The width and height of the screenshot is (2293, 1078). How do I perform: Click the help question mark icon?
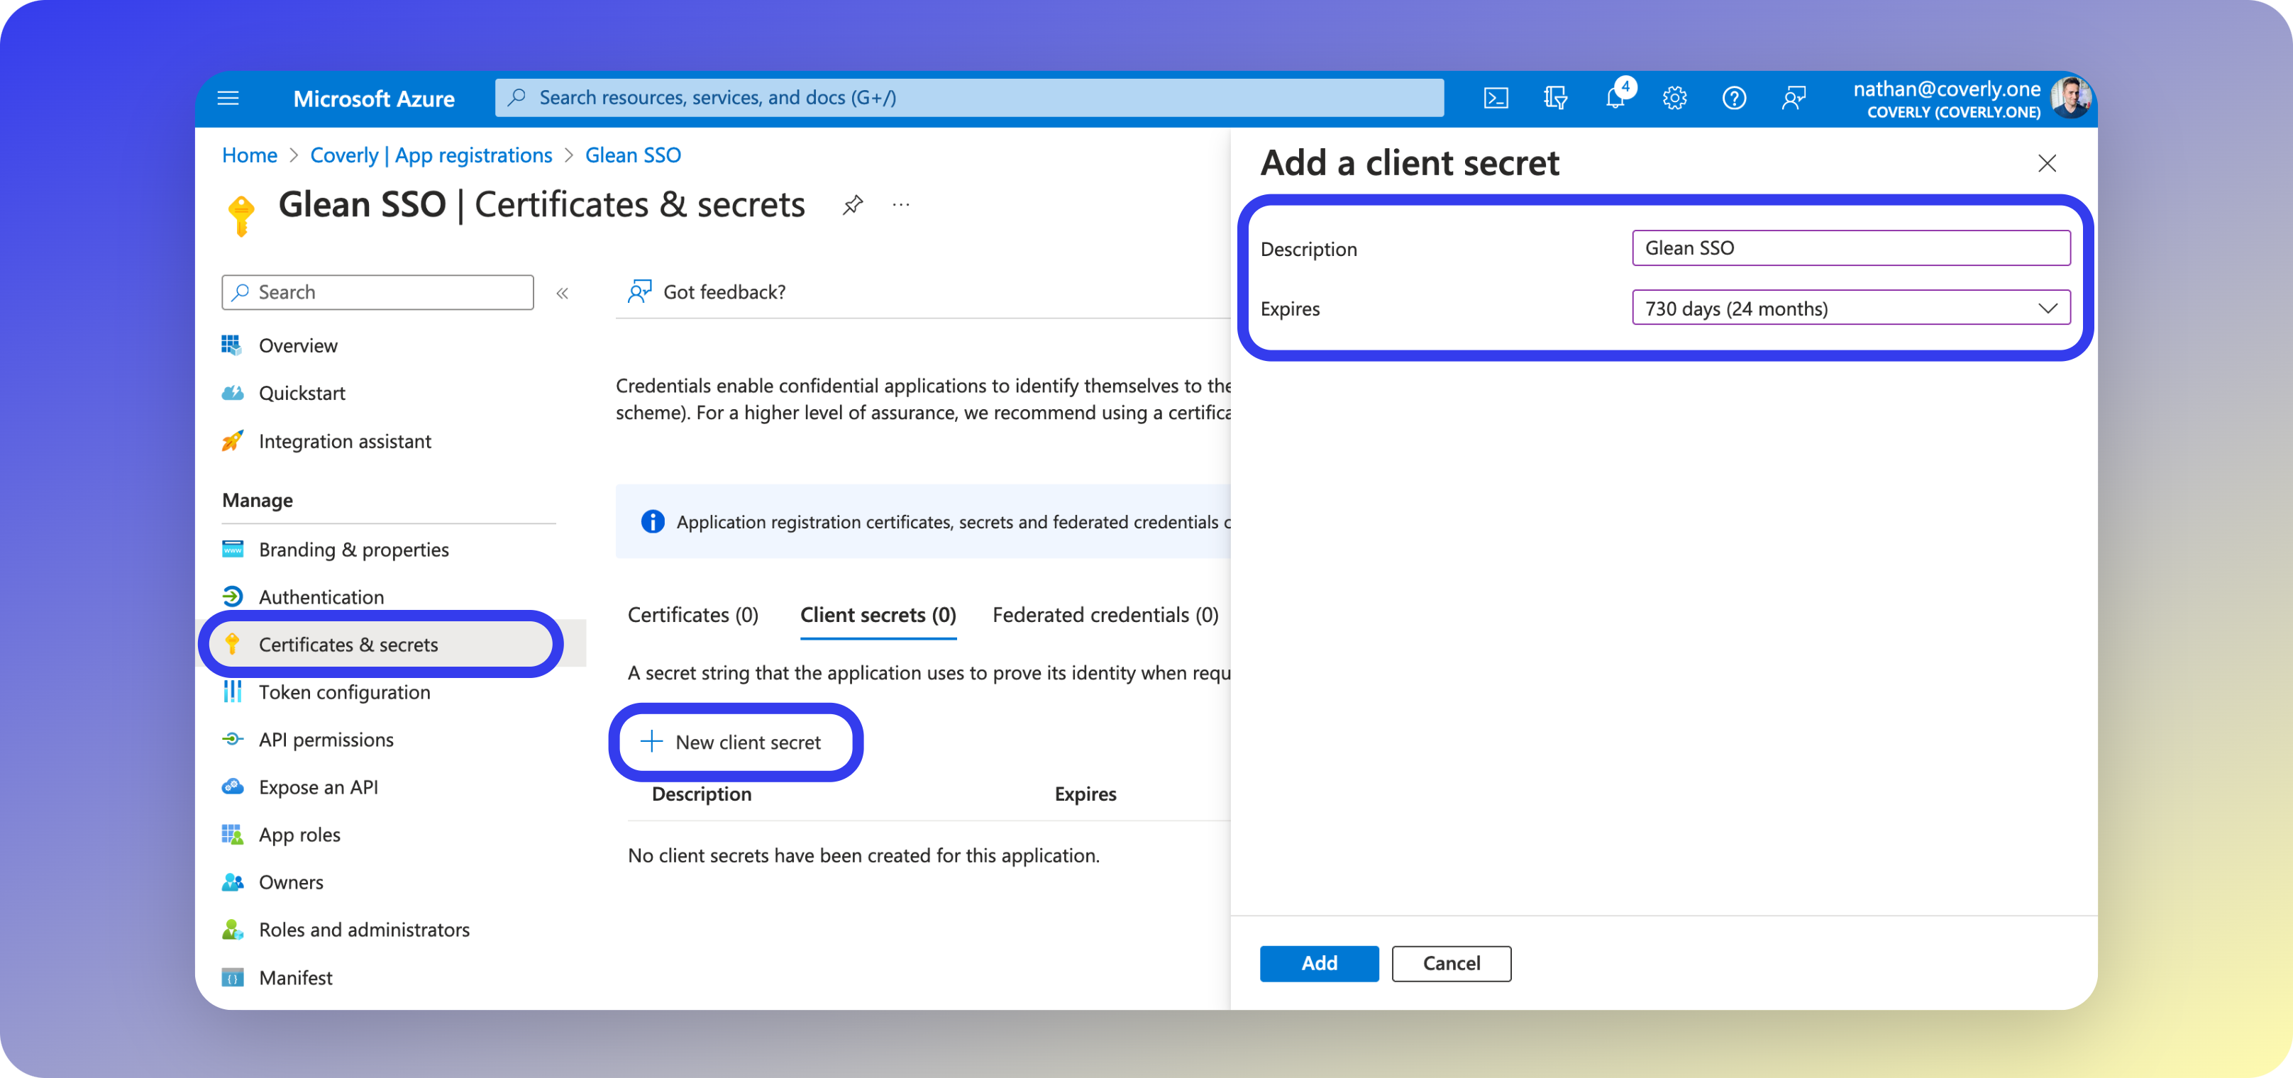coord(1733,98)
